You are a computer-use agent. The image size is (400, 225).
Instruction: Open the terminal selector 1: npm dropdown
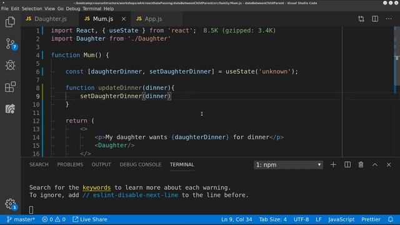288,165
